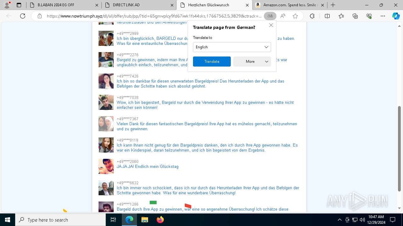Open File Explorer from taskbar
The width and height of the screenshot is (403, 226).
point(145,220)
